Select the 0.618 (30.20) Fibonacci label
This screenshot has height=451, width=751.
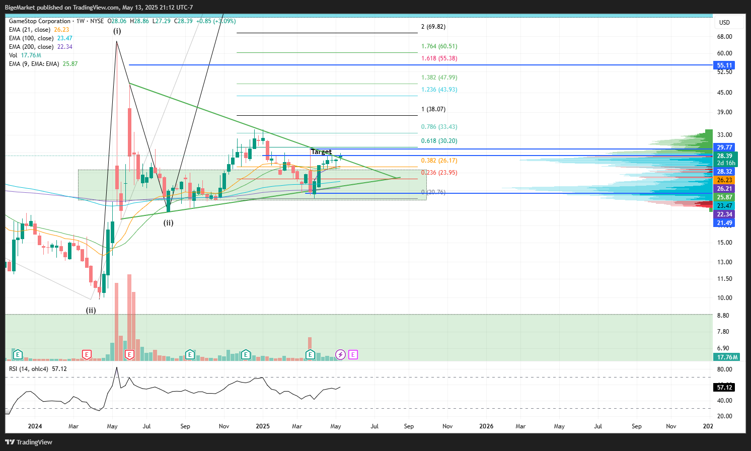[439, 141]
